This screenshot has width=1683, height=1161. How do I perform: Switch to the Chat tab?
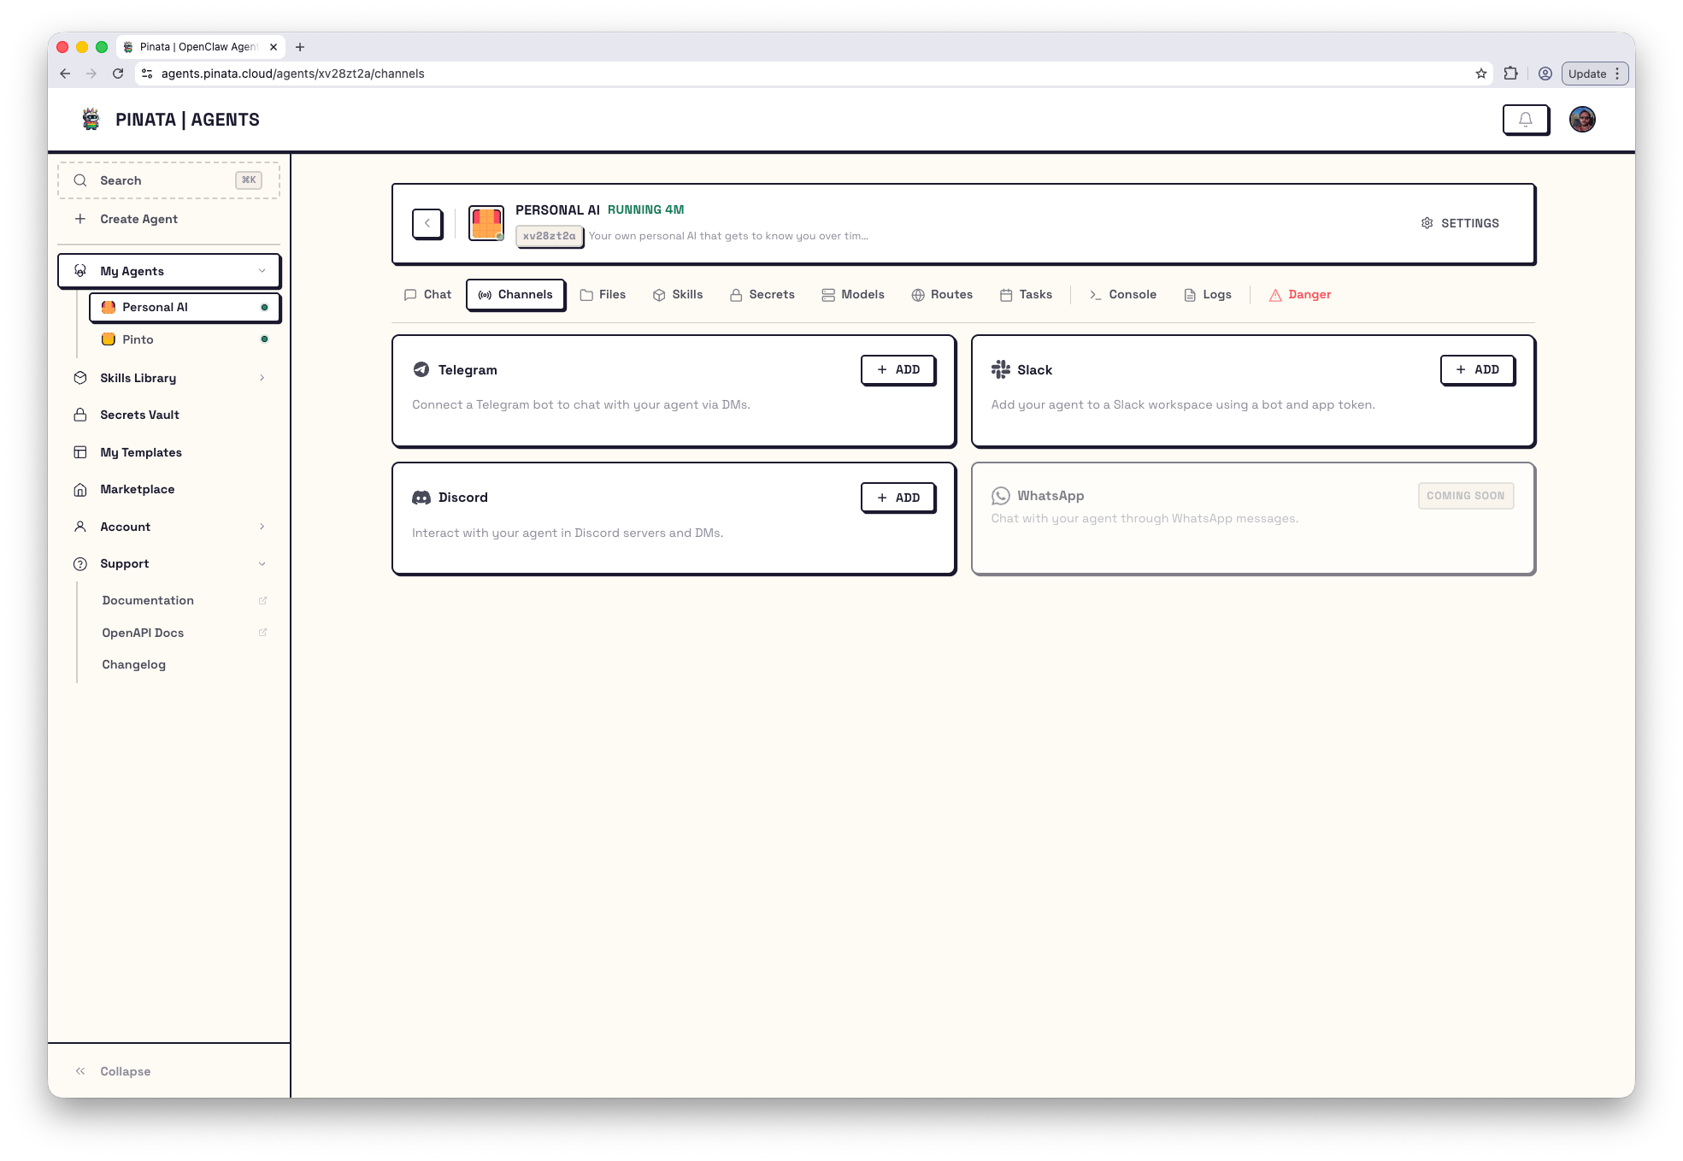point(427,295)
